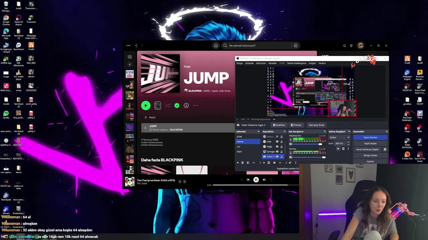Open virtual camera settings with the gear icon
This screenshot has width=428, height=240.
pyautogui.click(x=385, y=149)
